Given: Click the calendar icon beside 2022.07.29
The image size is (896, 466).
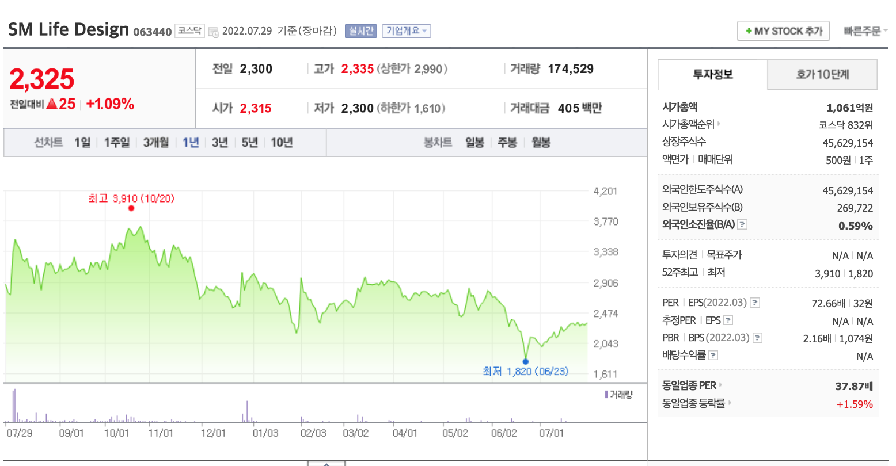Looking at the screenshot, I should click(213, 31).
